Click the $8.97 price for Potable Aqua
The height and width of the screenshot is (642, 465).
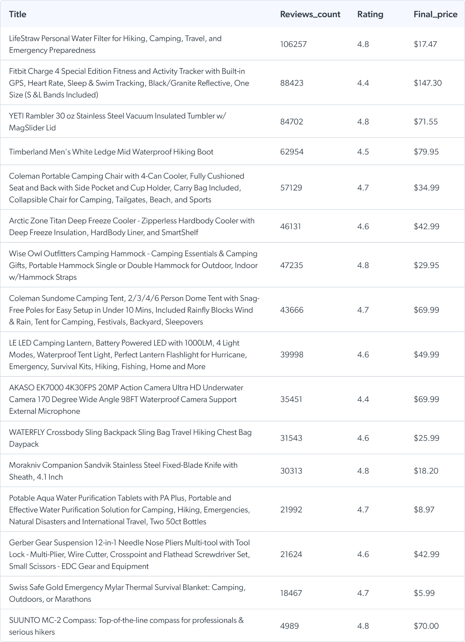click(x=424, y=509)
